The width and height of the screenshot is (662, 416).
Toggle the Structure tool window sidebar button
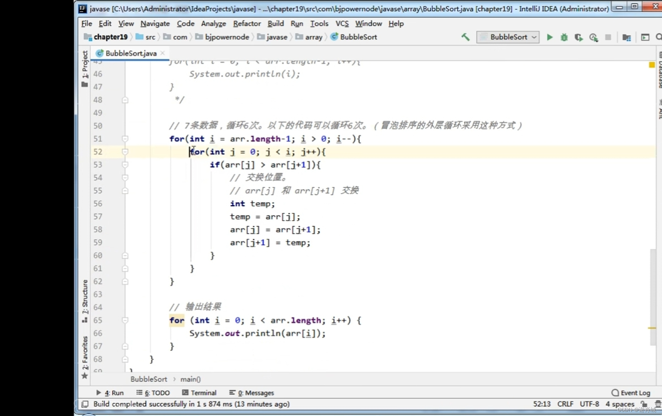coord(85,301)
